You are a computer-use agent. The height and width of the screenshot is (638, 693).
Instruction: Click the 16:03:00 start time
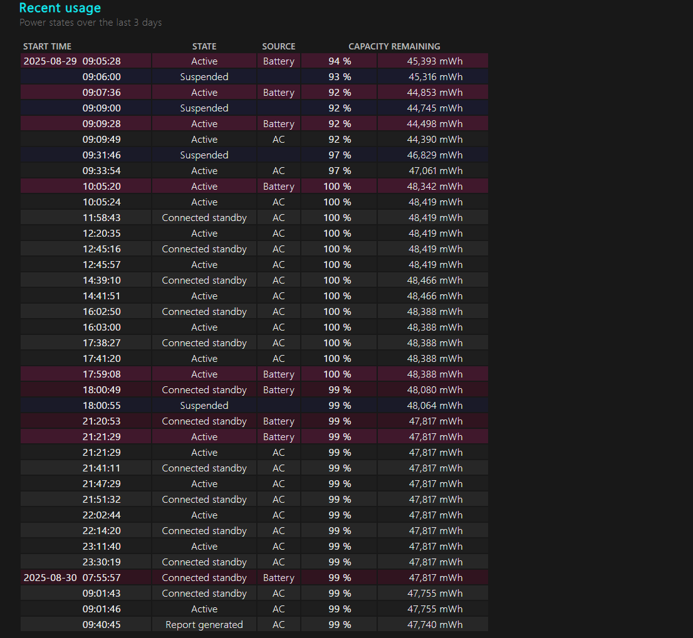coord(102,327)
